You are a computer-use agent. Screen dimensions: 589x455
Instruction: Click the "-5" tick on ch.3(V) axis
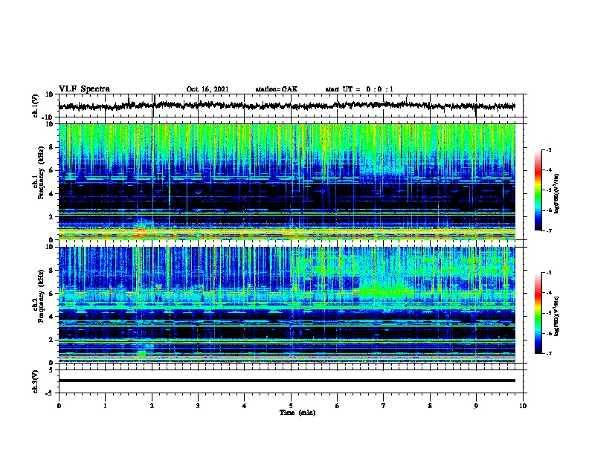51,393
